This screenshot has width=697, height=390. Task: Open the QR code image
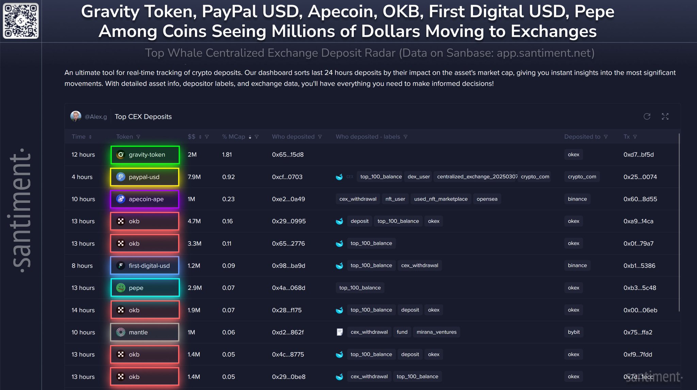tap(21, 21)
